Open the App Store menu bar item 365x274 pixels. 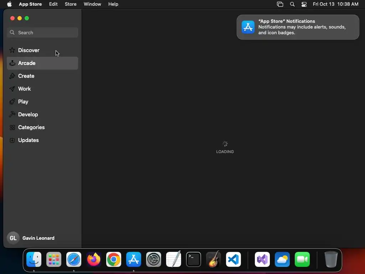coord(30,4)
